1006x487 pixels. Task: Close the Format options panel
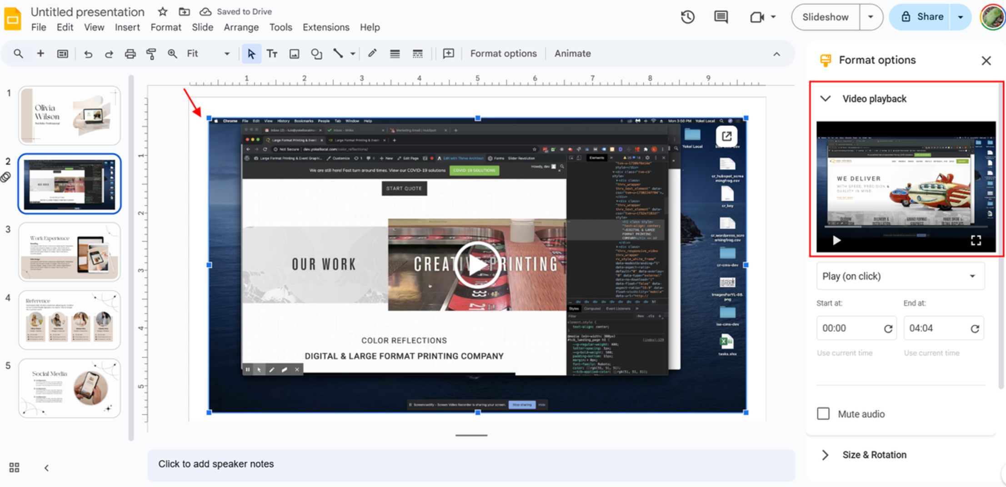pyautogui.click(x=986, y=60)
